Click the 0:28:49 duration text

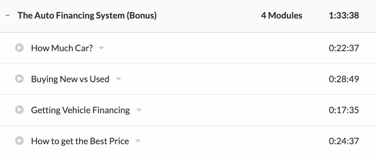click(344, 79)
